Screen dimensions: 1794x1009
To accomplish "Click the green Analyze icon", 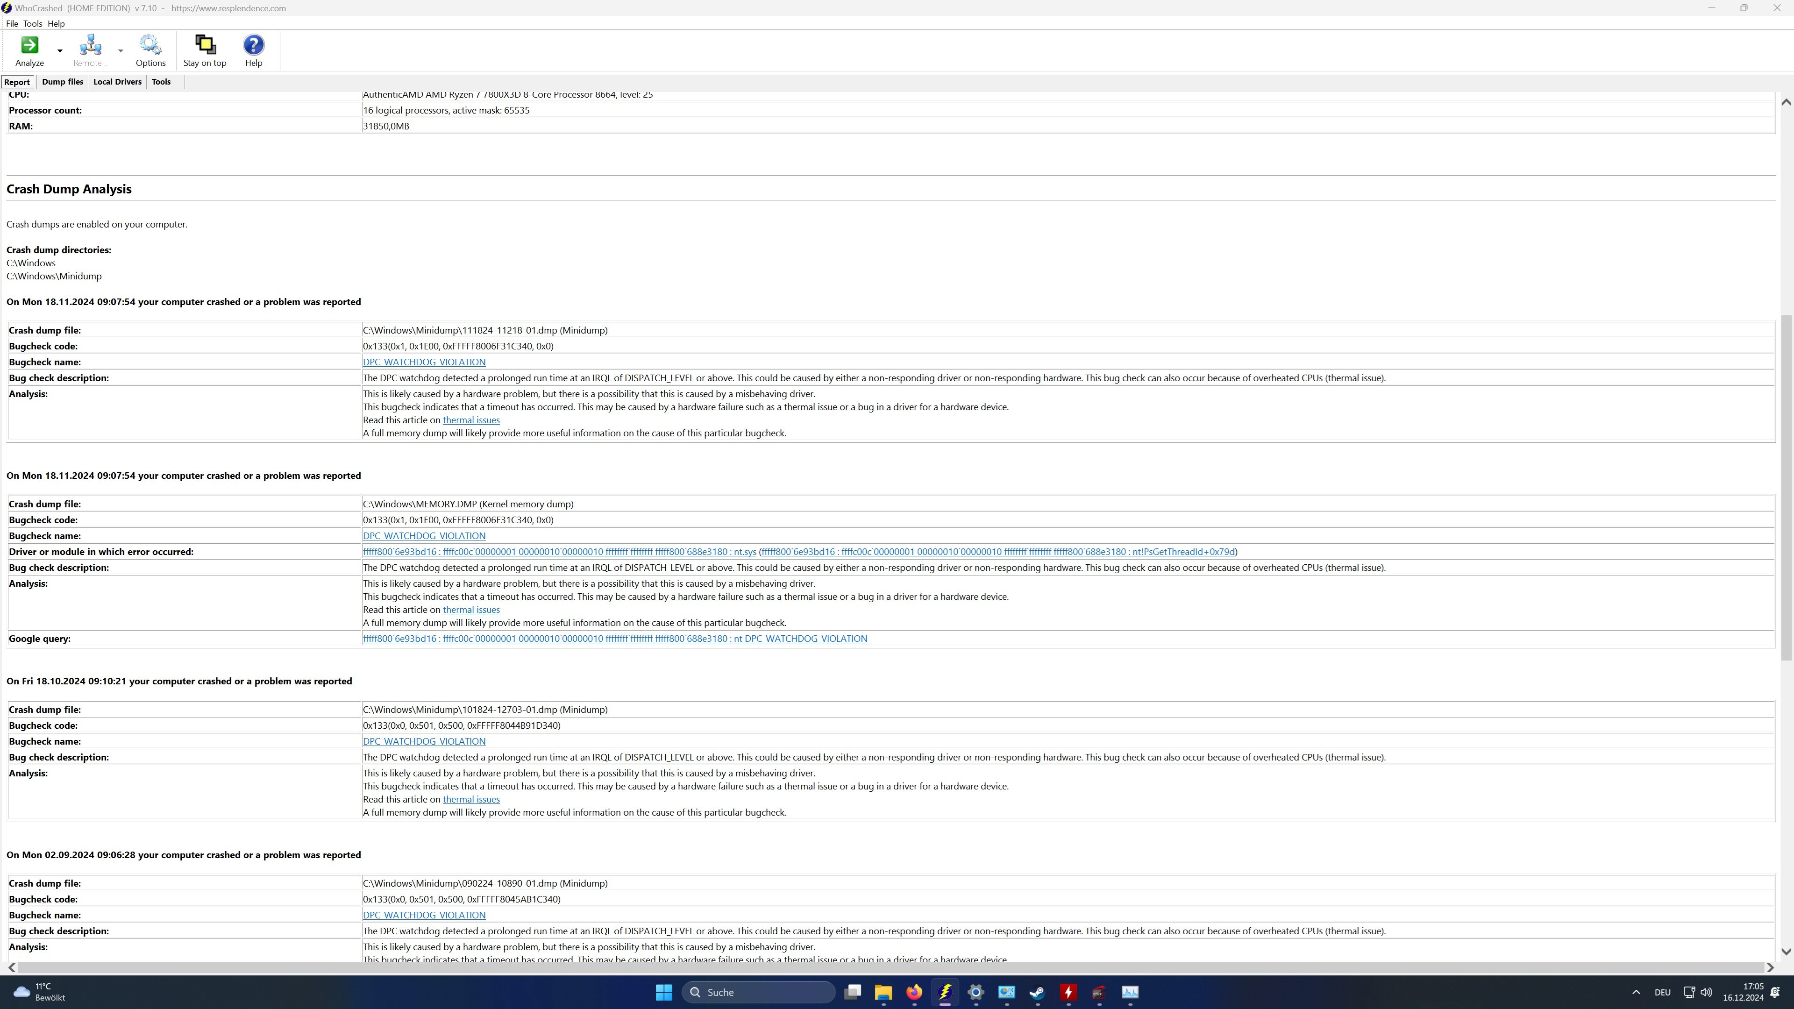I will 29,46.
